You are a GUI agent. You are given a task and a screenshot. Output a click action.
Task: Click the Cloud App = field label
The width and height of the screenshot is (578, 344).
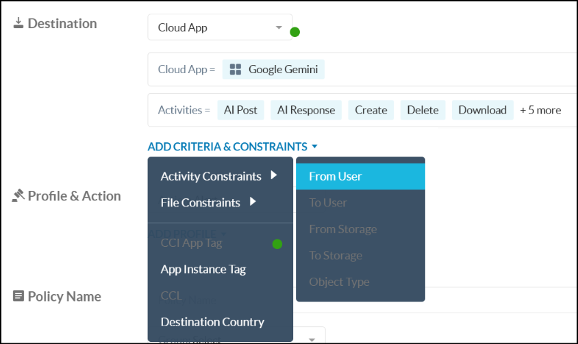(186, 69)
